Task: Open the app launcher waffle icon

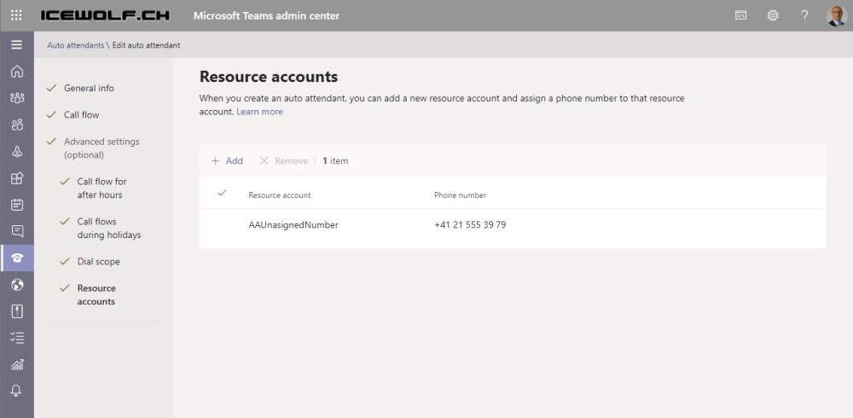Action: 16,15
